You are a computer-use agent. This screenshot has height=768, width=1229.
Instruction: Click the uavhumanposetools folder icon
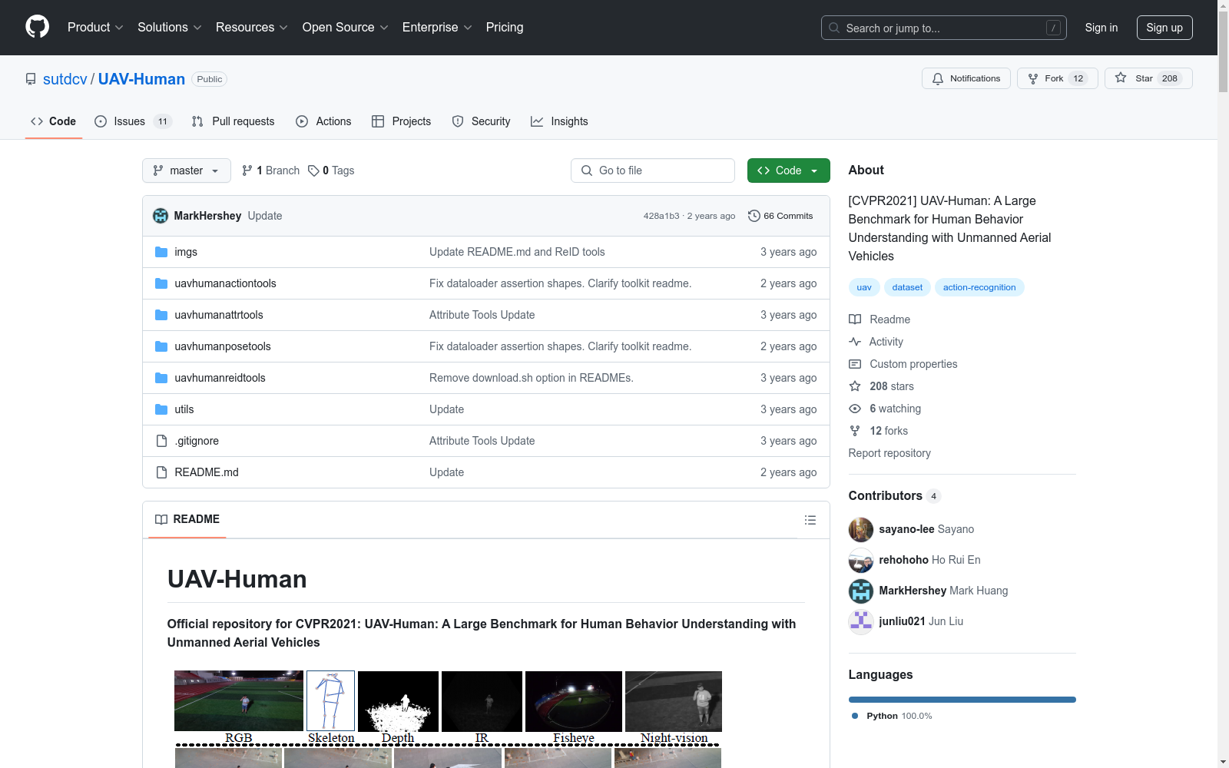[161, 346]
